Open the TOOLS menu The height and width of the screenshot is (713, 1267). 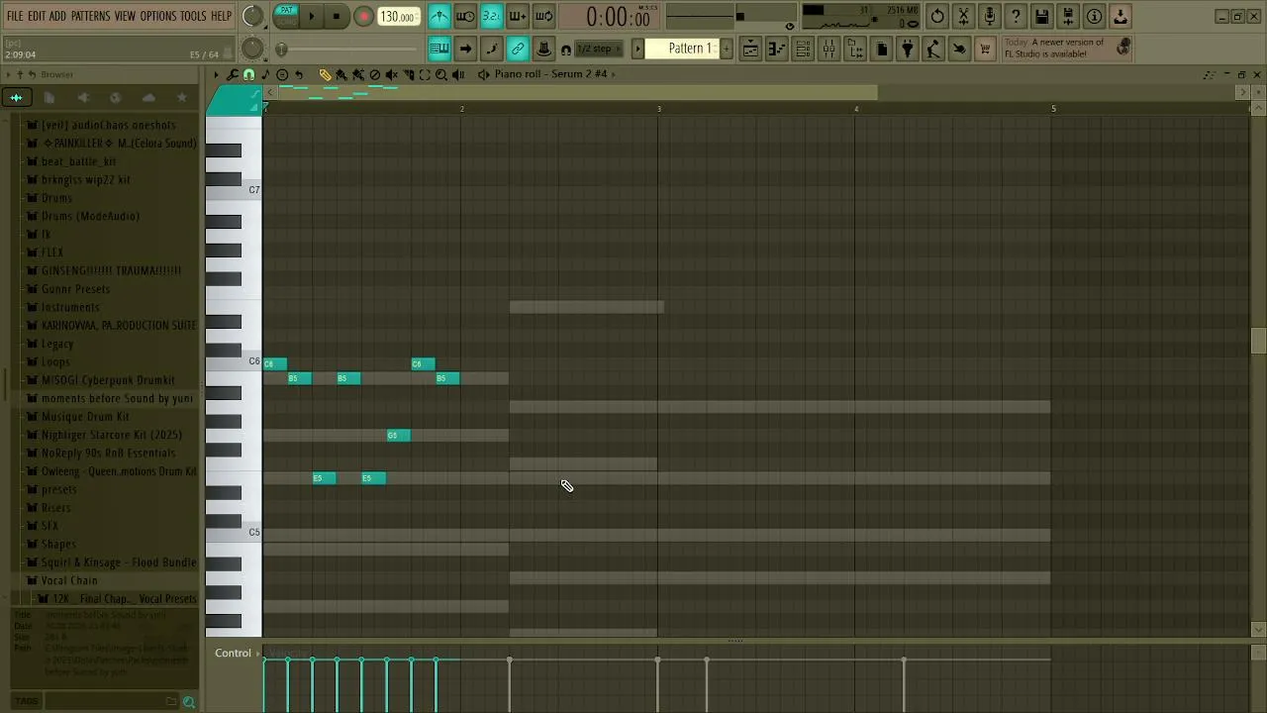click(x=193, y=16)
